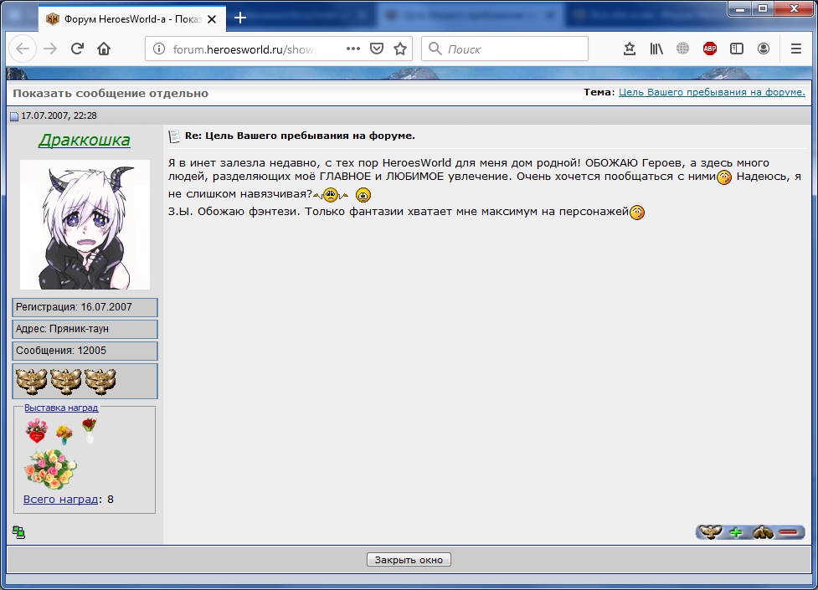Screen dimensions: 818x590
Task: Open the bookmarks menu toolbar button
Action: [630, 49]
